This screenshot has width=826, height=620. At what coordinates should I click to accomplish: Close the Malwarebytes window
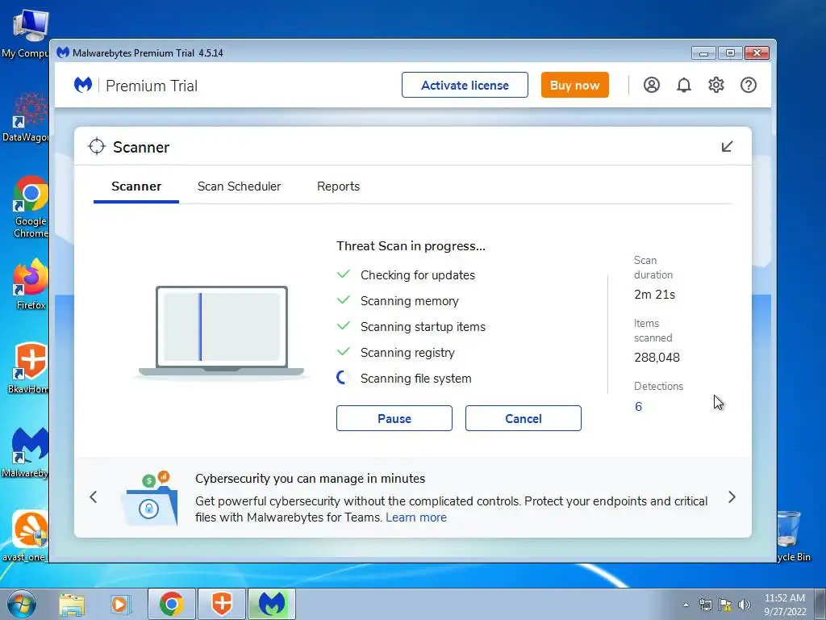[757, 53]
